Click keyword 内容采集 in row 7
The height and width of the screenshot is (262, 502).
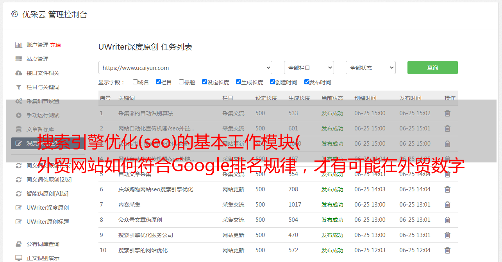click(x=129, y=205)
